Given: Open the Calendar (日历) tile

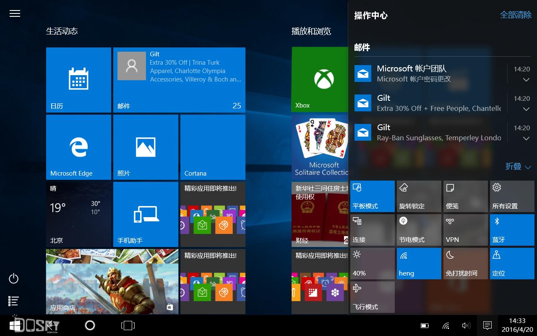Looking at the screenshot, I should [x=78, y=80].
